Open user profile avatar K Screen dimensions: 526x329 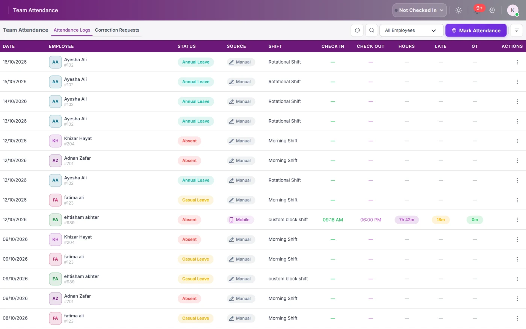512,10
